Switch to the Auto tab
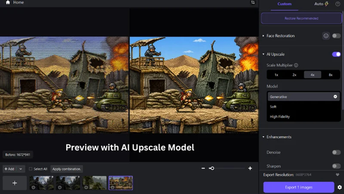The width and height of the screenshot is (344, 194). click(x=321, y=4)
